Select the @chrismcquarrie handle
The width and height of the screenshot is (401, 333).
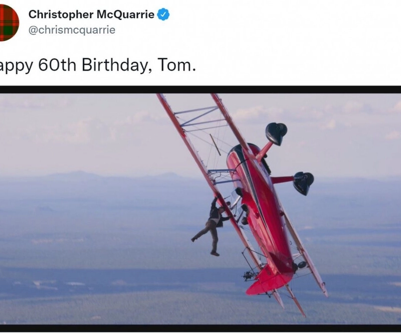(72, 30)
